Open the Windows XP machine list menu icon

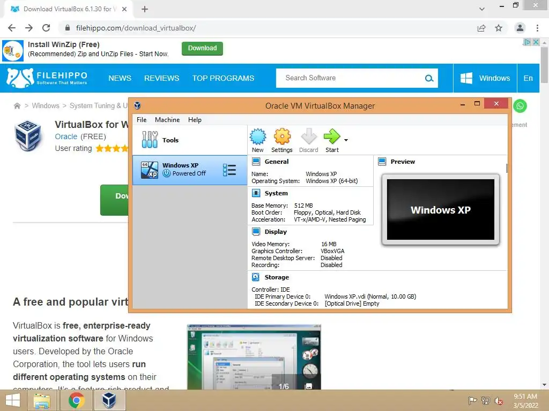pyautogui.click(x=229, y=170)
